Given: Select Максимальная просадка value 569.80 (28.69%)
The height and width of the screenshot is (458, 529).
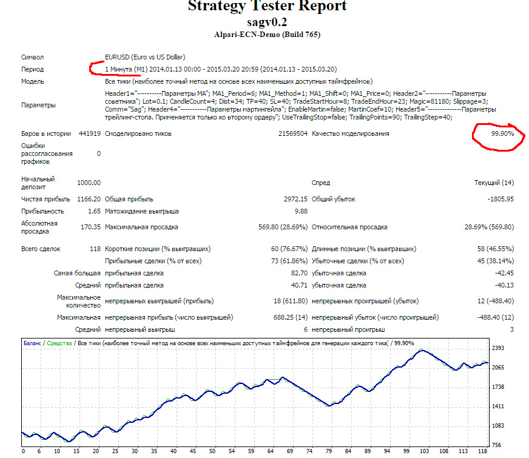Looking at the screenshot, I should pos(283,227).
